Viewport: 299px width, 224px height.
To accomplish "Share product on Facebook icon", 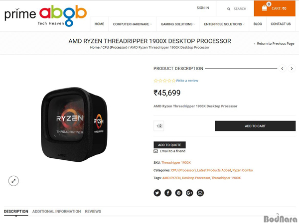I will coord(168,193).
